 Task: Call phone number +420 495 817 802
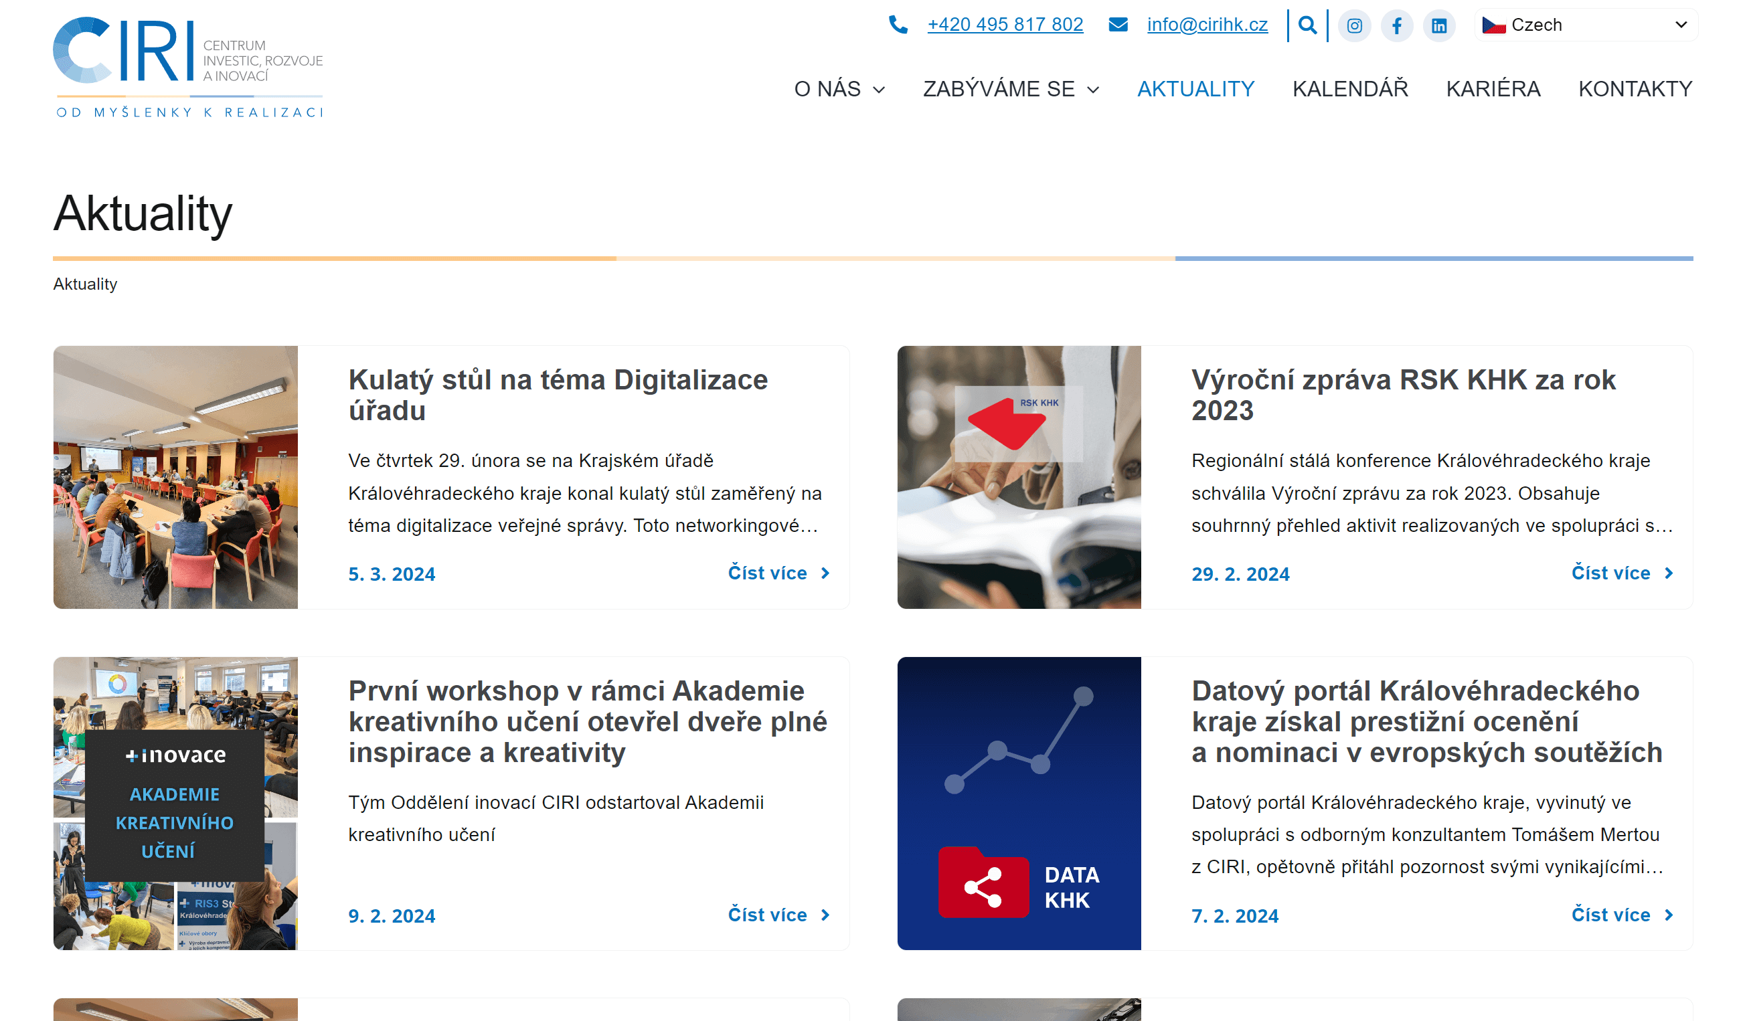coord(1005,25)
